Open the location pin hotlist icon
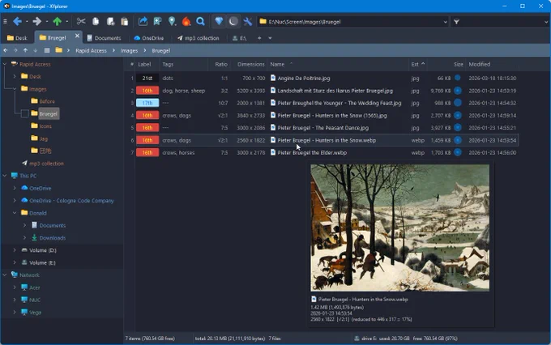 pos(172,22)
